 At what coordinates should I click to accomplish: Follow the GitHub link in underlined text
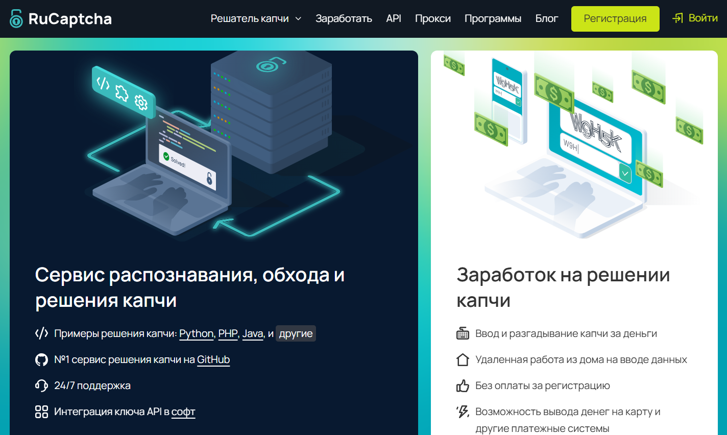[x=213, y=359]
